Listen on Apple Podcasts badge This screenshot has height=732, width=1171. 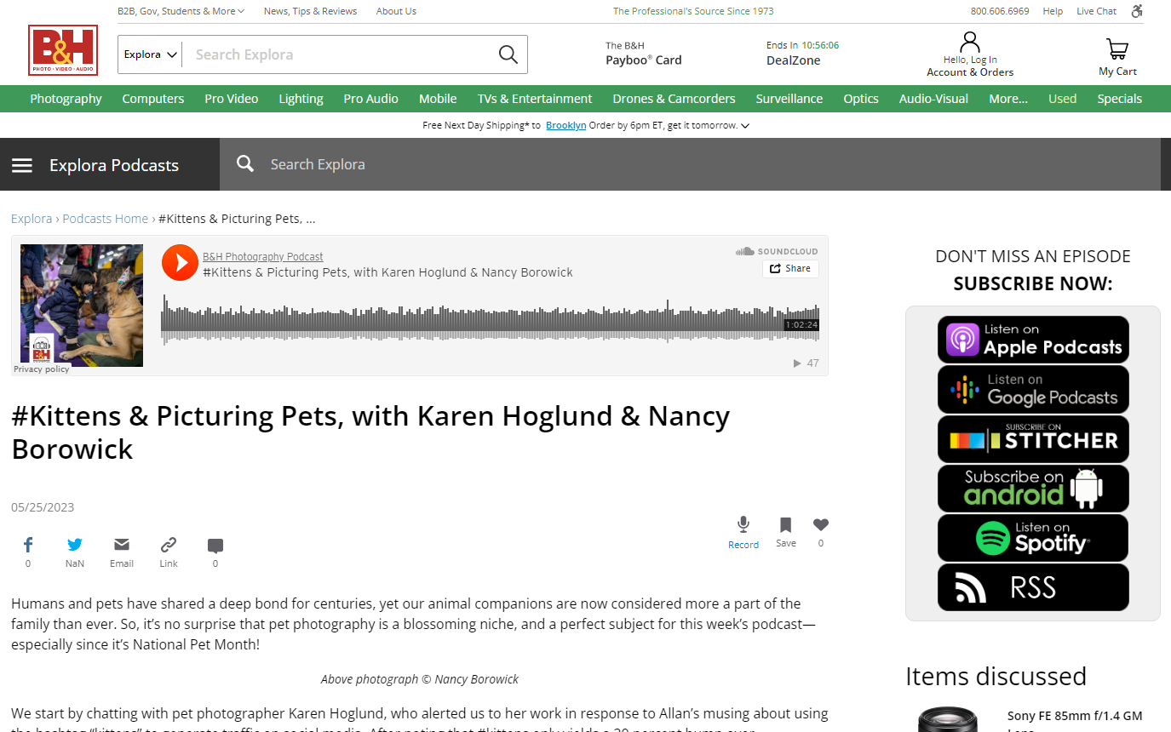1033,340
